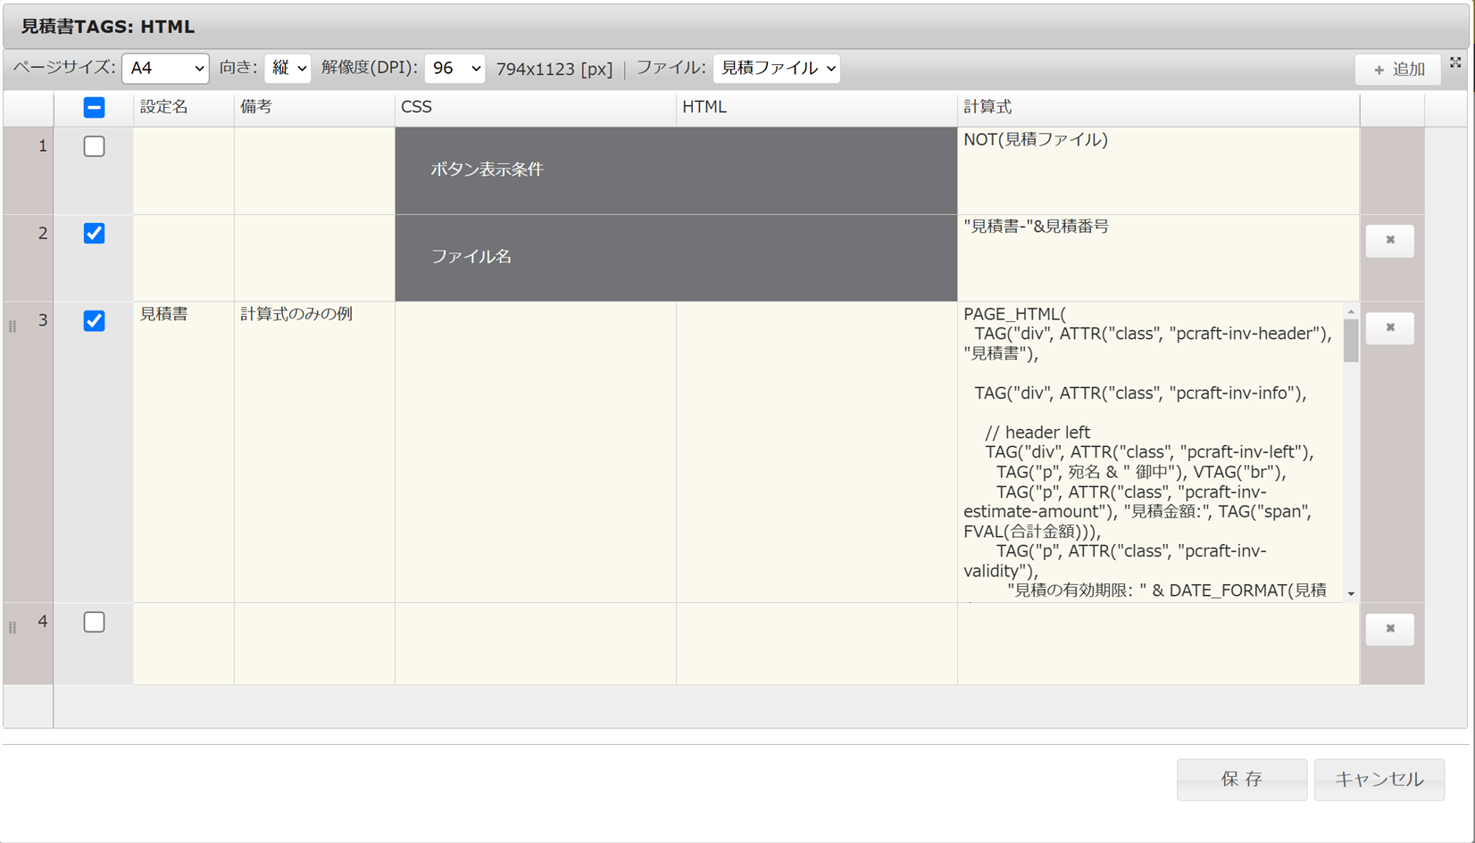Click the empty formula cell in row 4
1475x843 pixels.
[1159, 644]
